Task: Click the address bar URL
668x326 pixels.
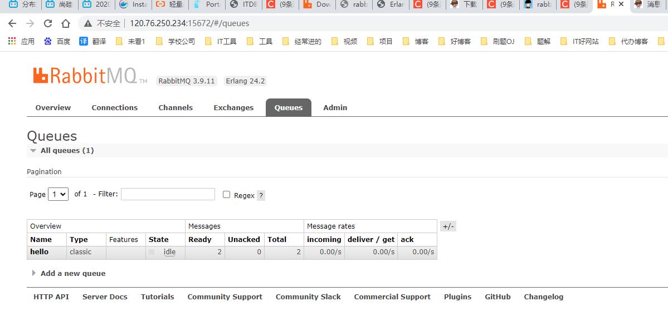Action: (x=189, y=23)
